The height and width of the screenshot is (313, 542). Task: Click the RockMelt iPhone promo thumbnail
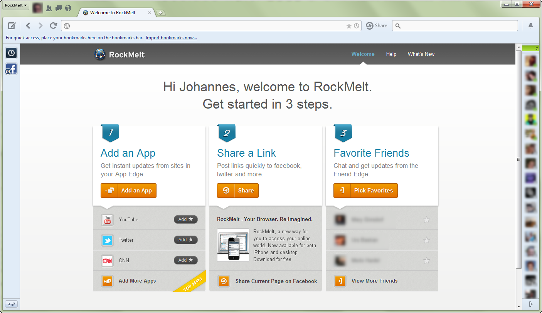coord(233,245)
